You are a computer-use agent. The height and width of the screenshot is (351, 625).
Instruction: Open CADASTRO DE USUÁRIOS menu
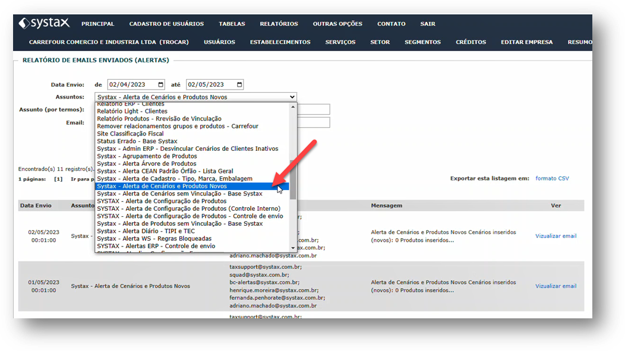point(166,24)
